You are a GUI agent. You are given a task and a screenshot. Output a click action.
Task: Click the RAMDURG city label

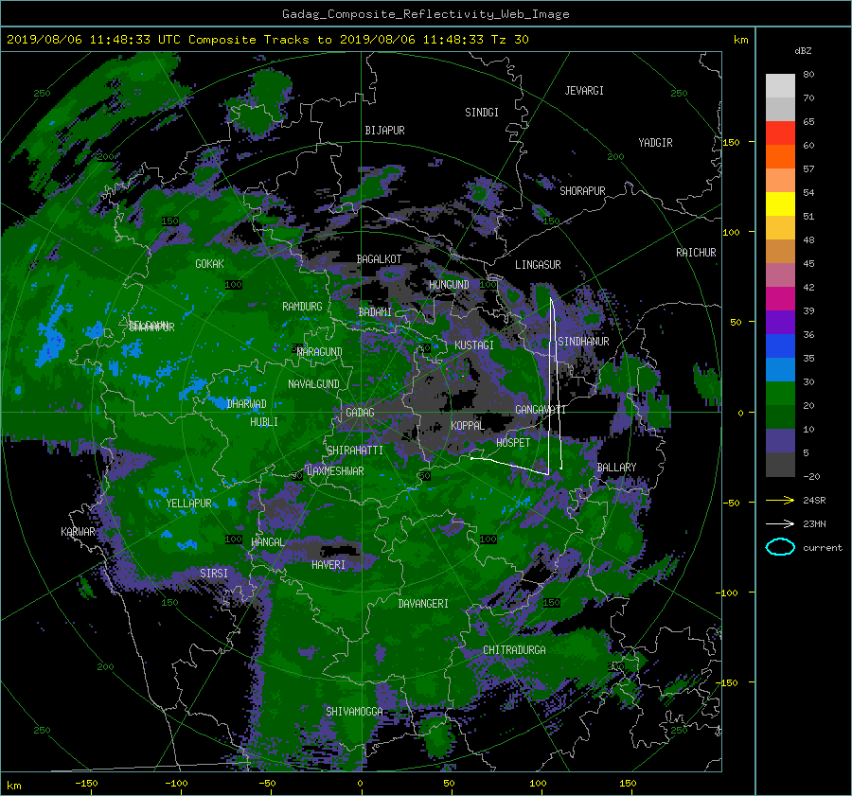[302, 307]
